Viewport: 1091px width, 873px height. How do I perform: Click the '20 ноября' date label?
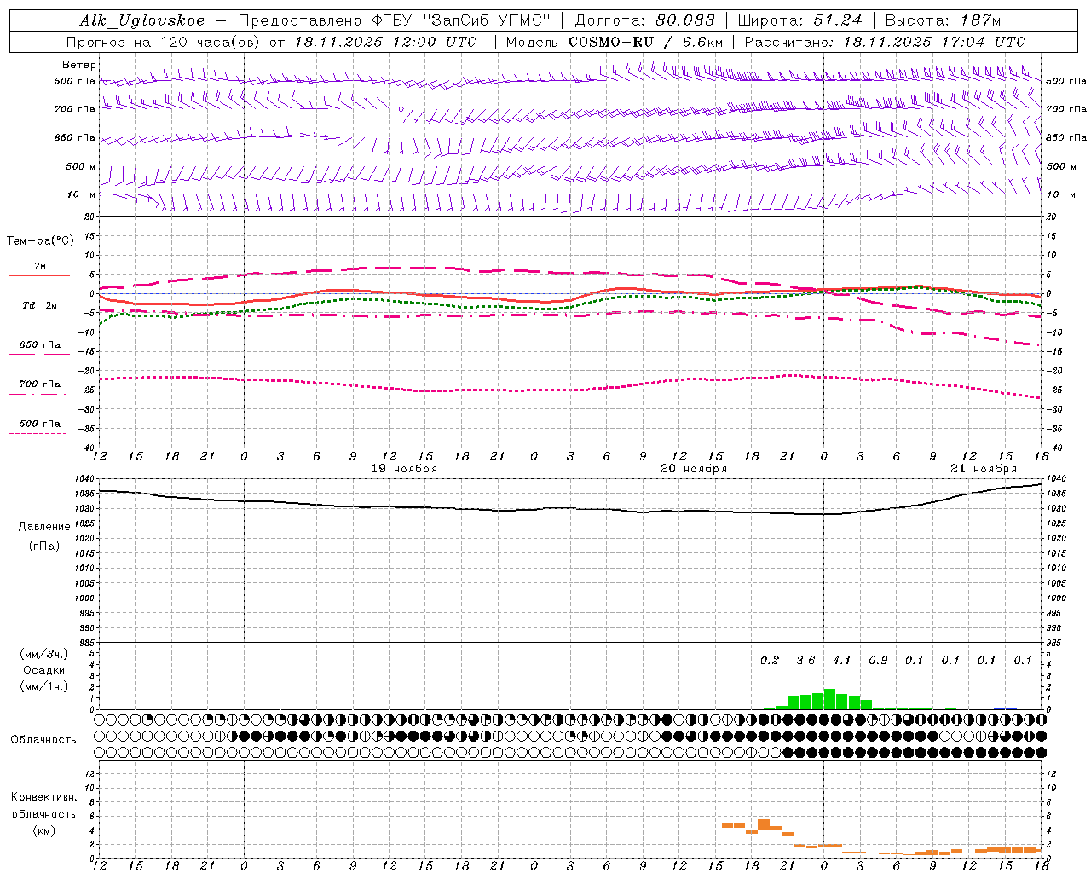point(694,469)
